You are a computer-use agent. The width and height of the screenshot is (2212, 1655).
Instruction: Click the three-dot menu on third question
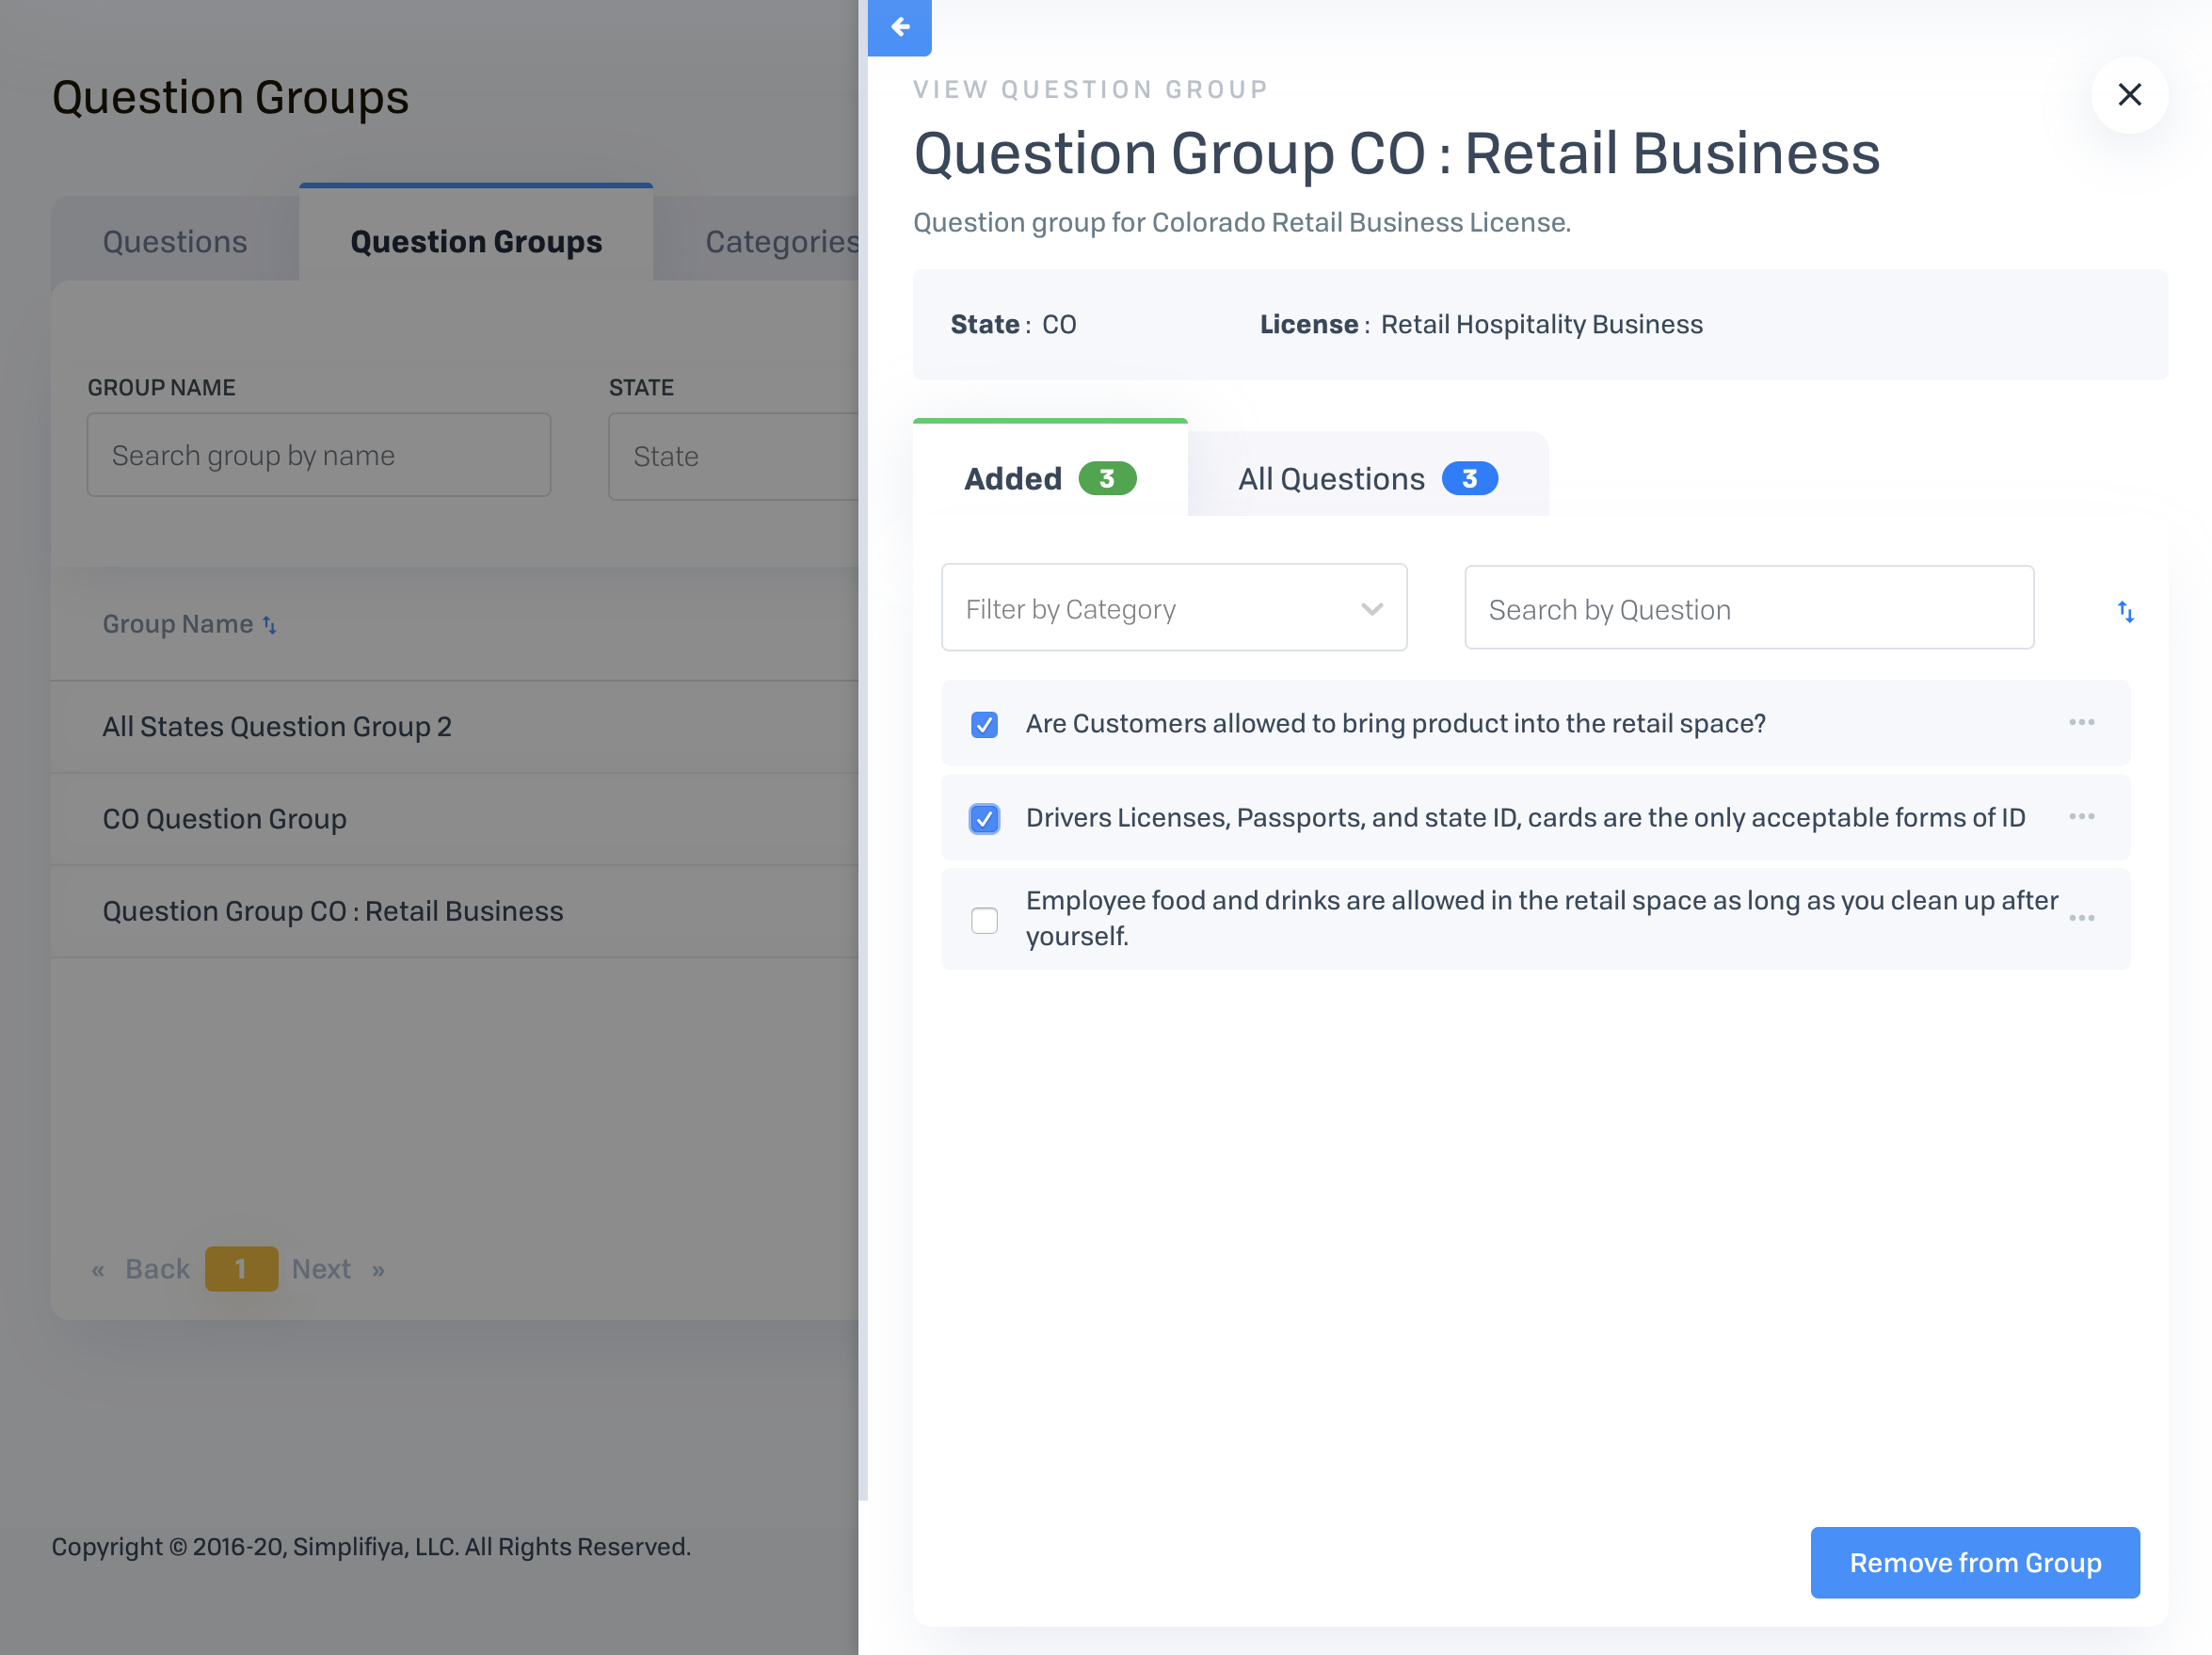click(2085, 916)
